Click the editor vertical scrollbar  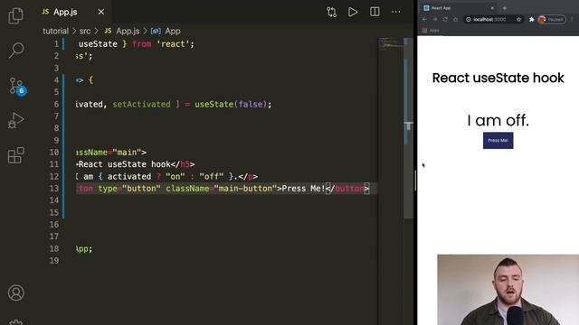point(408,127)
